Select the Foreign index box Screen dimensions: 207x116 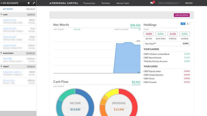[172, 34]
